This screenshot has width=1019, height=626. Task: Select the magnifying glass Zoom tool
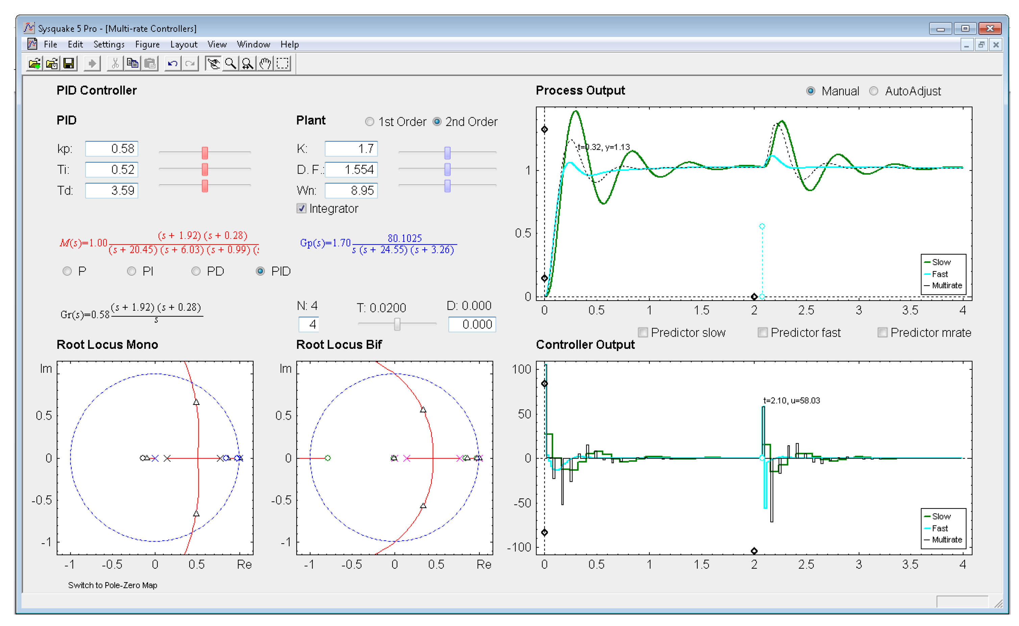click(x=231, y=63)
